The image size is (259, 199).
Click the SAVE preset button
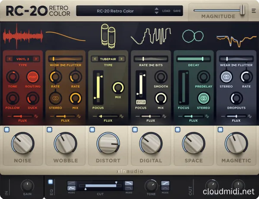coord(177,11)
